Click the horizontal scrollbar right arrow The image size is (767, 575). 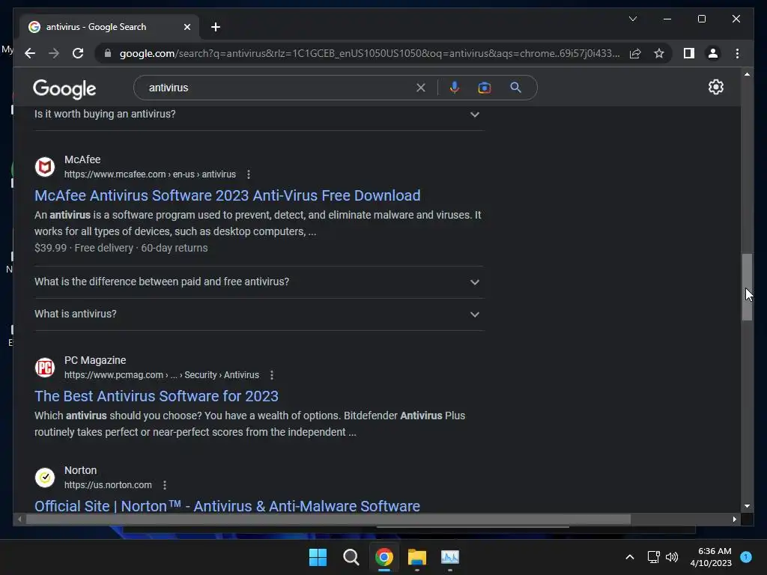click(x=734, y=520)
